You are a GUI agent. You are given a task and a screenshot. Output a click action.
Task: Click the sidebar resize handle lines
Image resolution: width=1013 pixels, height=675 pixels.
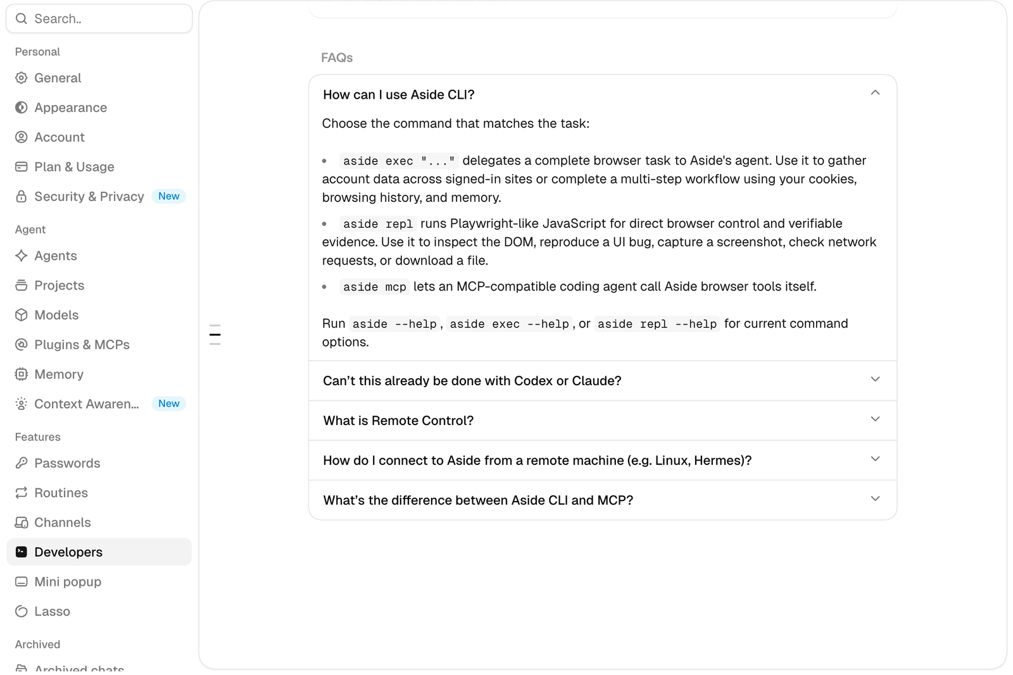click(215, 334)
